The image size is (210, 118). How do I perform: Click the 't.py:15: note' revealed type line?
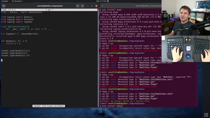[129, 68]
